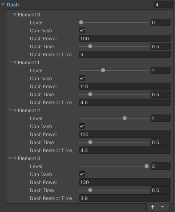Select the Element 2 label

[29, 111]
